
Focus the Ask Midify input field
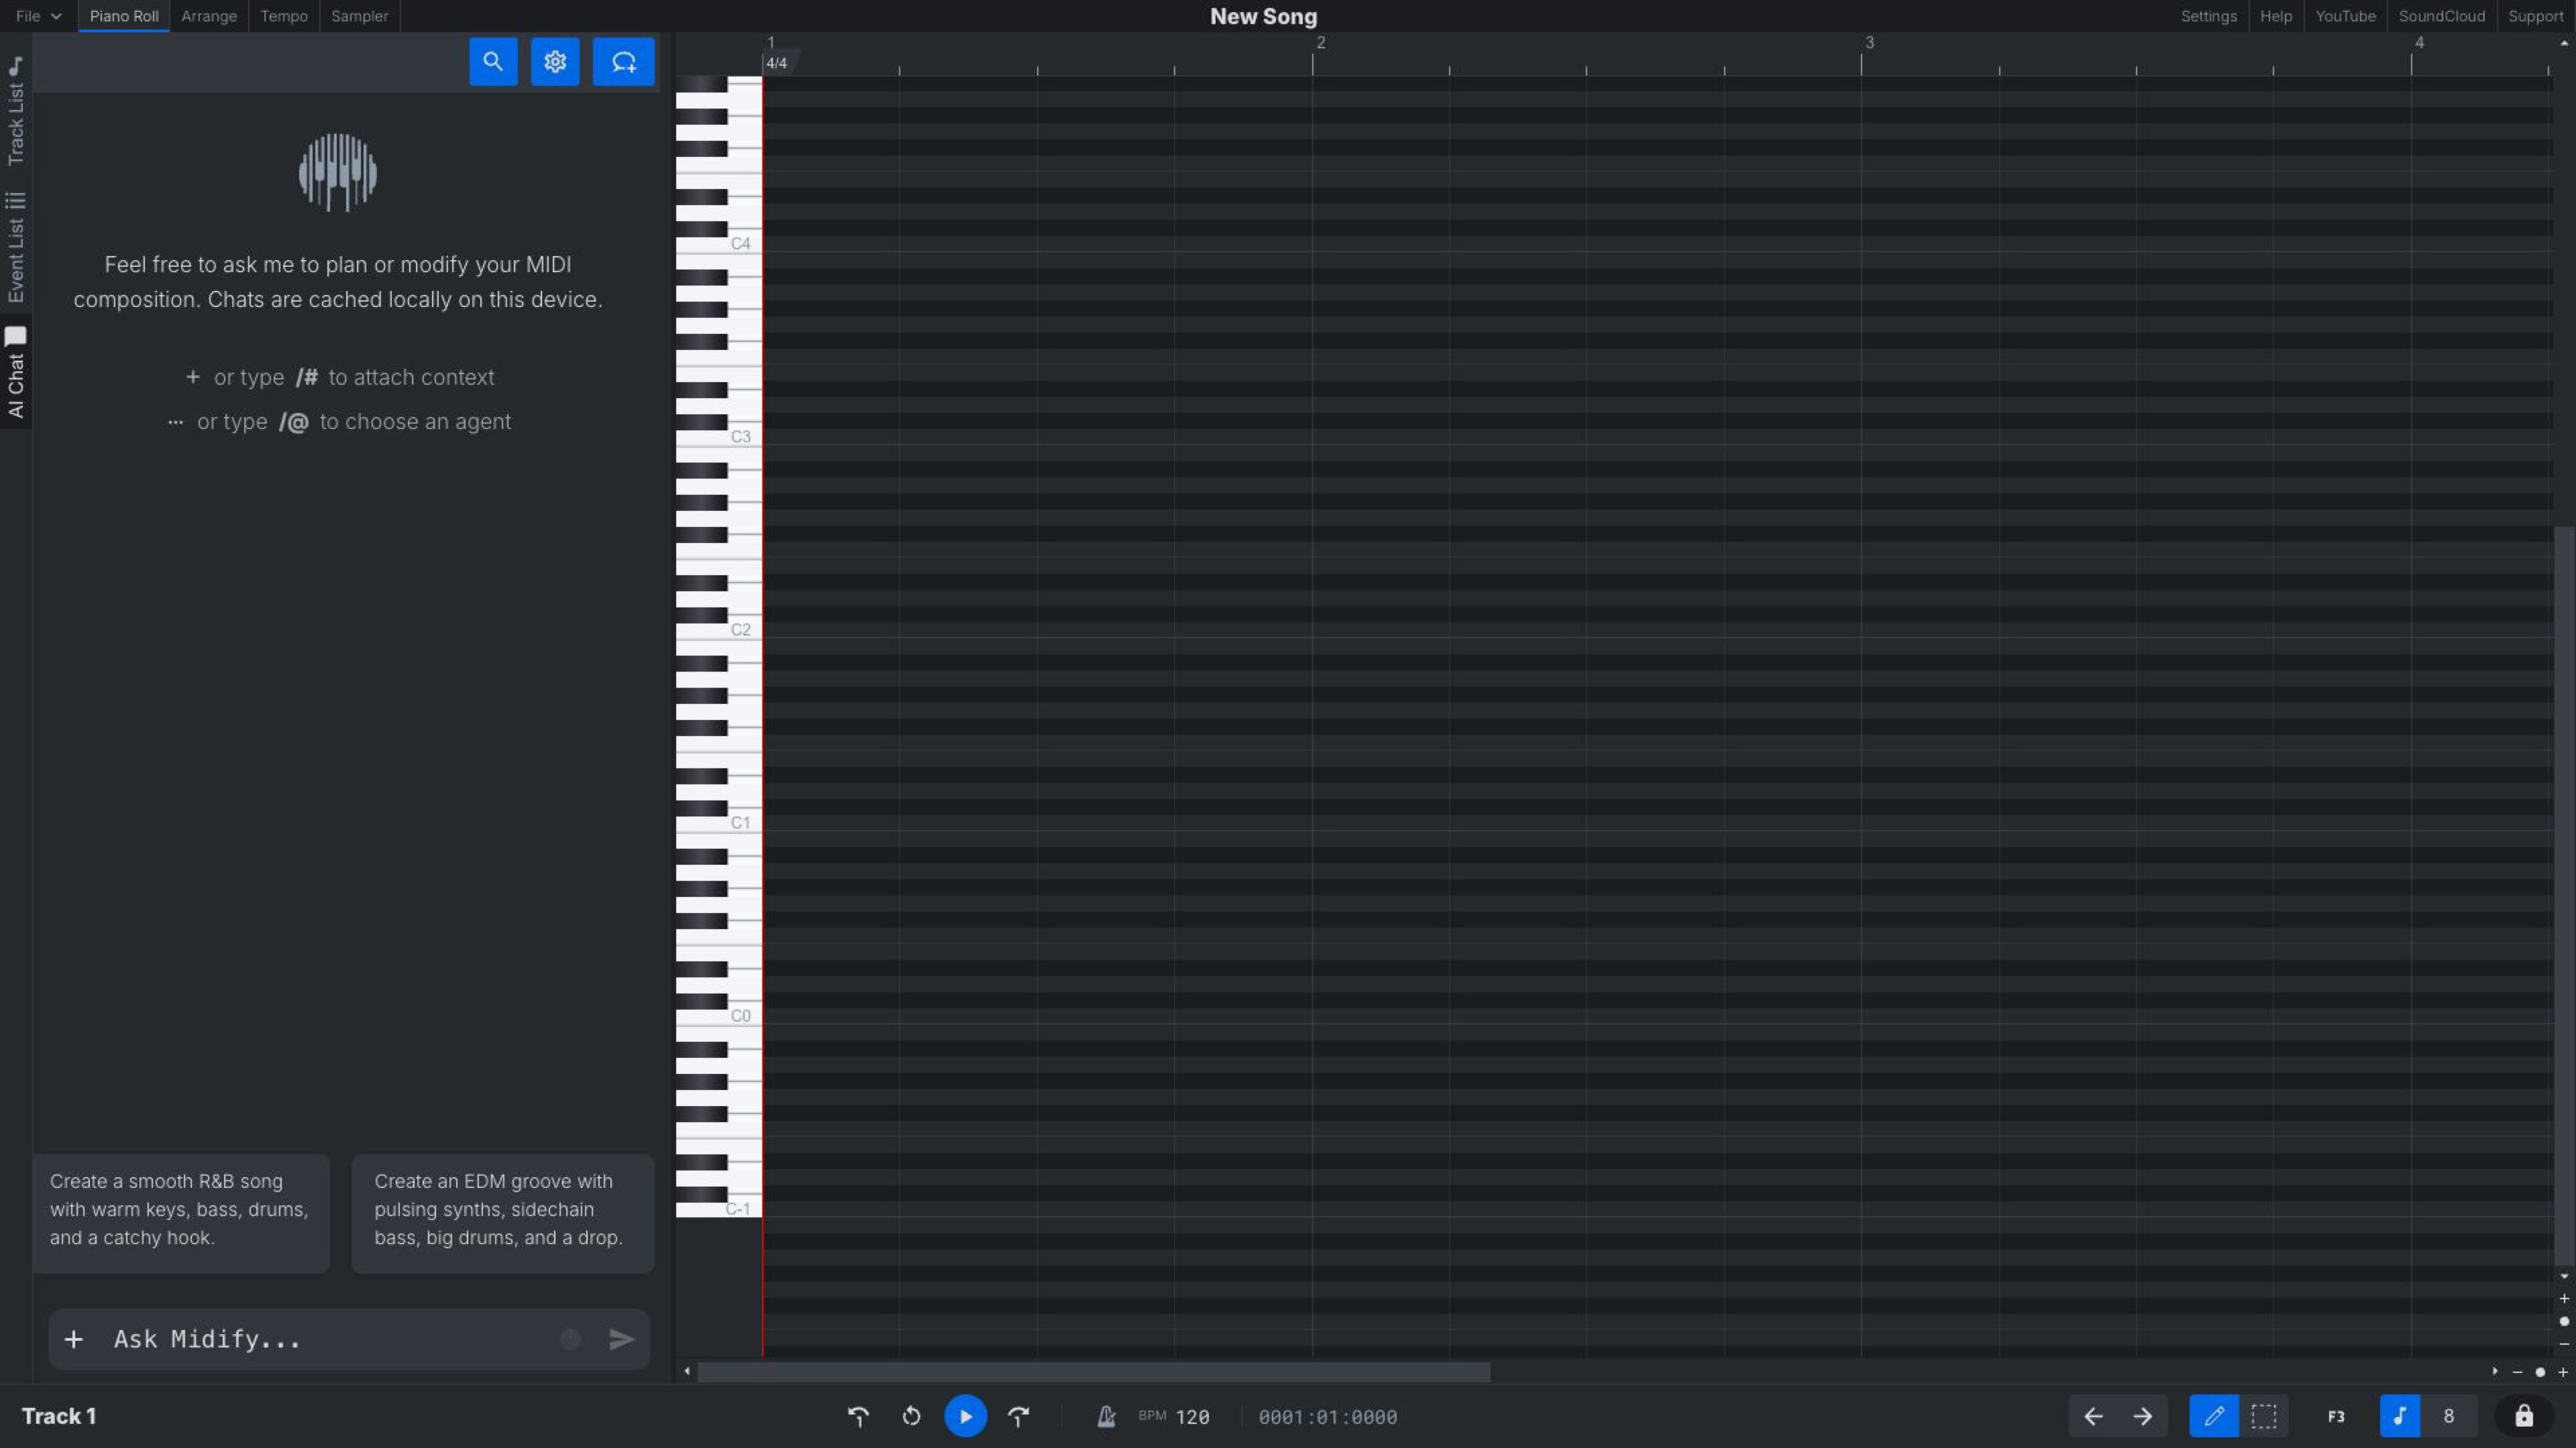330,1339
